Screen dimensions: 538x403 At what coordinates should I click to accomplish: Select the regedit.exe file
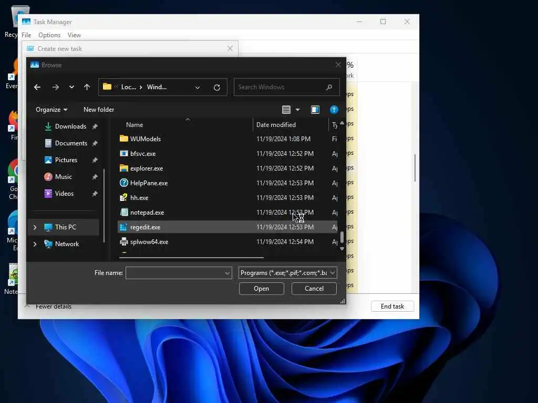(228, 227)
